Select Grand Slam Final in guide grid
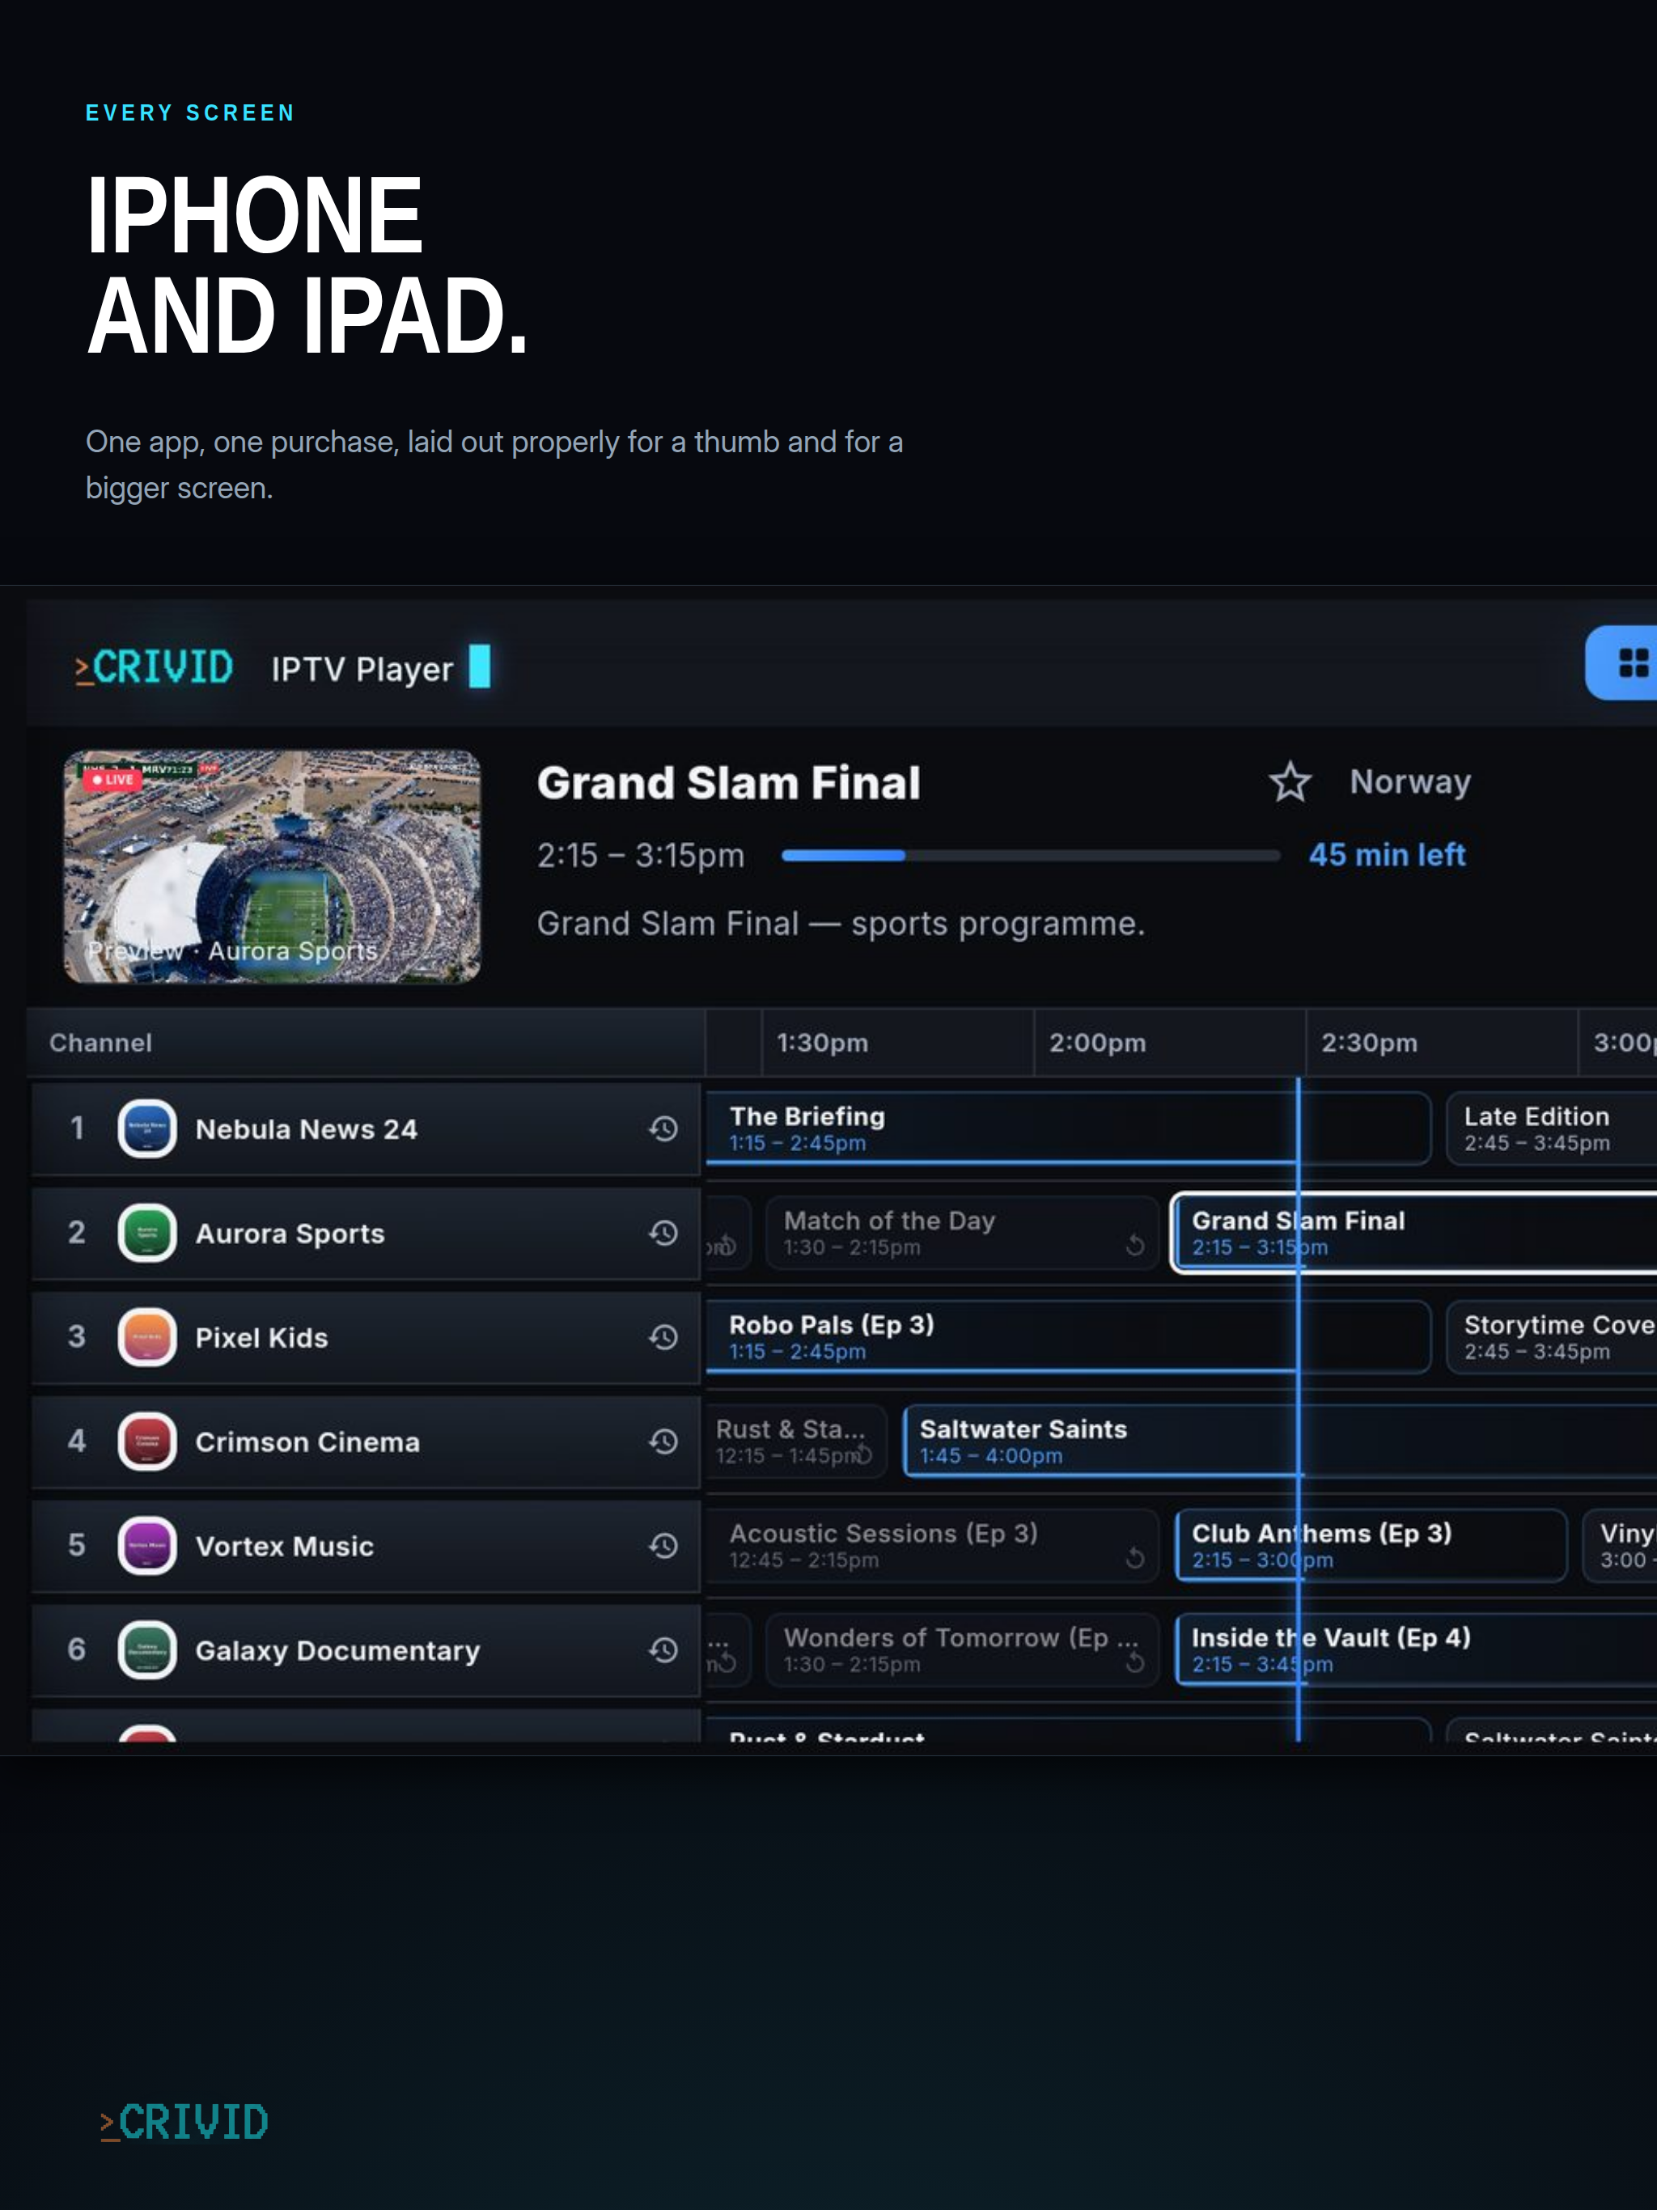The image size is (1657, 2210). (x=1414, y=1233)
